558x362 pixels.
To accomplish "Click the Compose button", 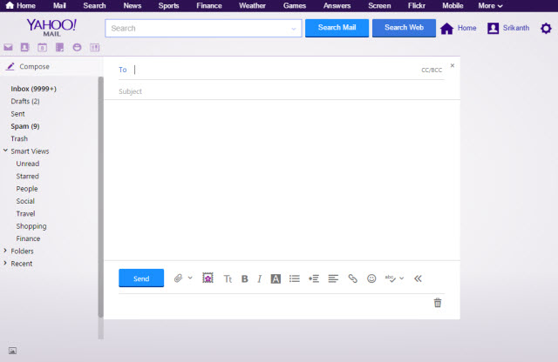I will click(29, 66).
